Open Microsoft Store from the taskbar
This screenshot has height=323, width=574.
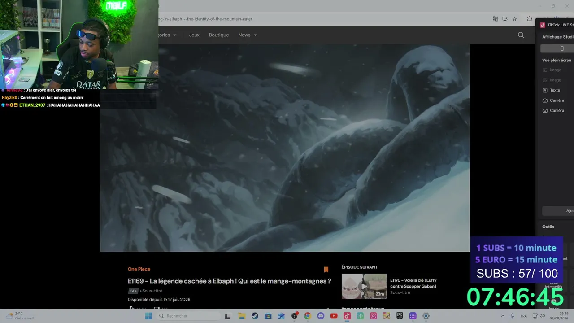(x=268, y=316)
